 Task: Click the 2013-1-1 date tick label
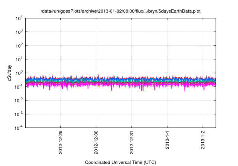pos(167,140)
